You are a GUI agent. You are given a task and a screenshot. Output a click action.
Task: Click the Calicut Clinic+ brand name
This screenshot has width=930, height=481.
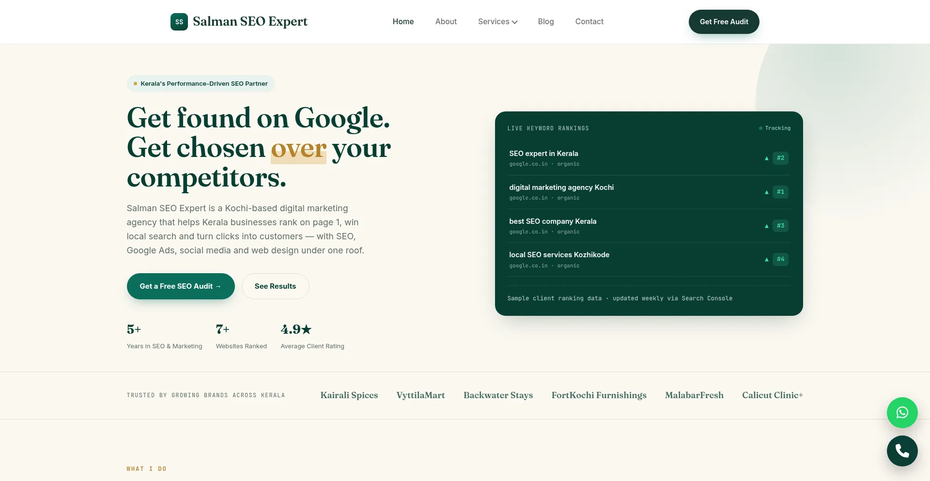(x=772, y=395)
